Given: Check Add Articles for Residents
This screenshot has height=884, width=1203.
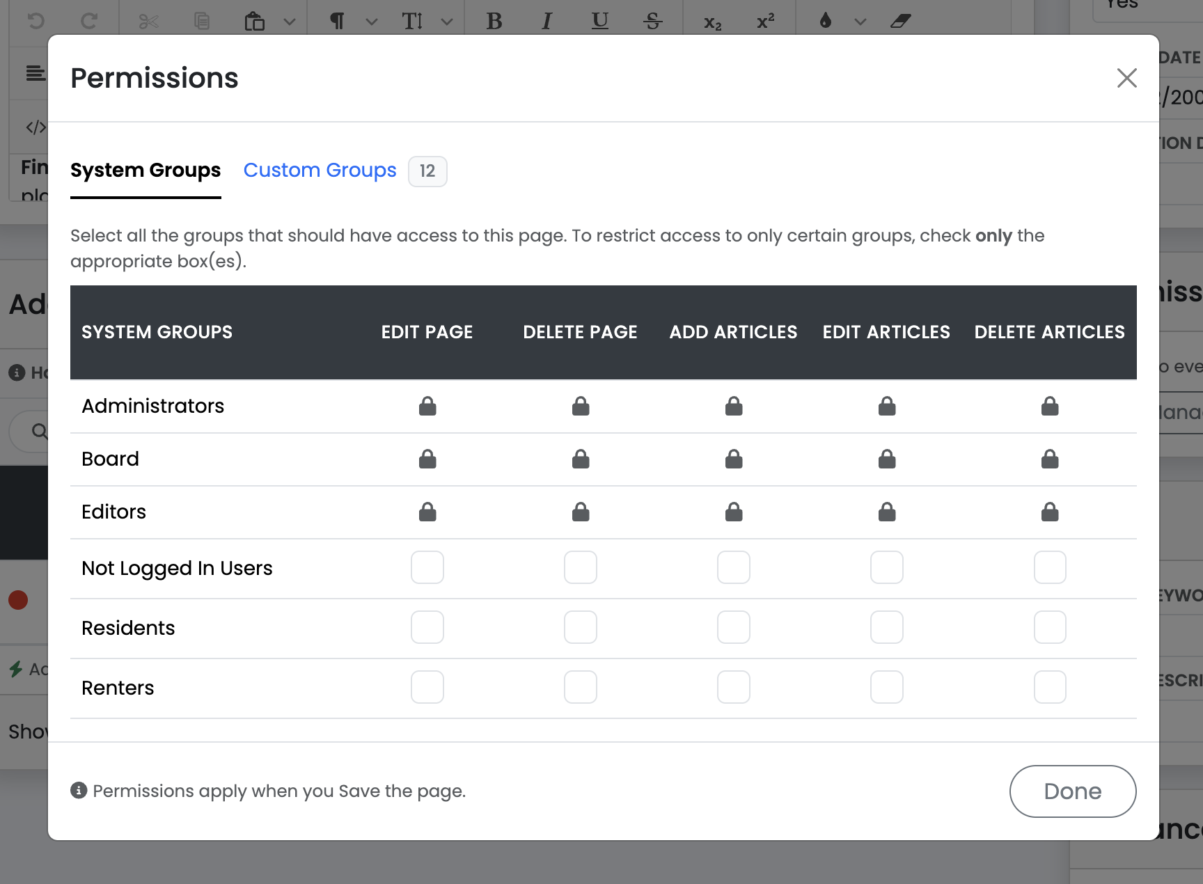Looking at the screenshot, I should point(734,627).
